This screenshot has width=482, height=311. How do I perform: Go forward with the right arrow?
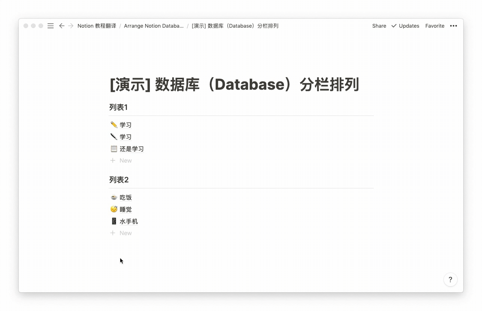click(71, 26)
